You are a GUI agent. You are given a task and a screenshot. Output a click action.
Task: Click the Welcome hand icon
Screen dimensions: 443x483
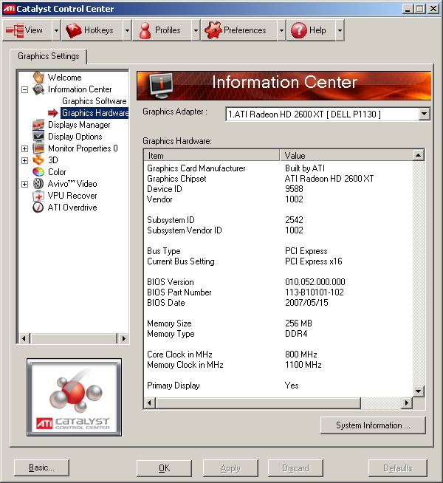(x=38, y=78)
